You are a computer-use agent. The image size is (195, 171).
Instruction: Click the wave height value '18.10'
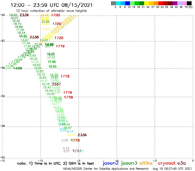(17, 24)
